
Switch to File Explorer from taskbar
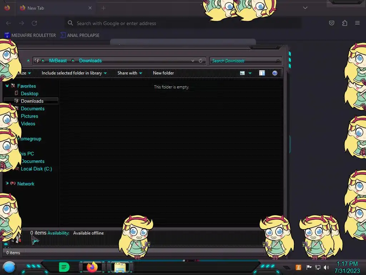click(x=120, y=267)
